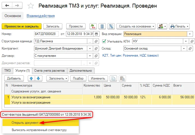
Task: Switch to the ТМЗ tab
Action: pyautogui.click(x=8, y=71)
